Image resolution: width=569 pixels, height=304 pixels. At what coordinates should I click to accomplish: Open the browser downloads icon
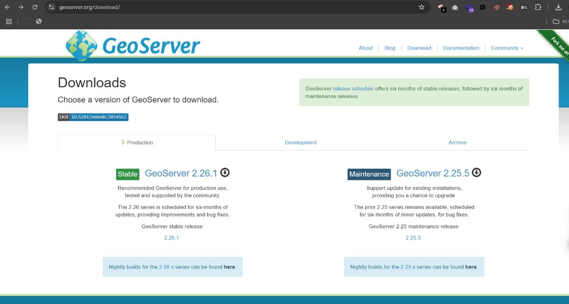[x=558, y=7]
